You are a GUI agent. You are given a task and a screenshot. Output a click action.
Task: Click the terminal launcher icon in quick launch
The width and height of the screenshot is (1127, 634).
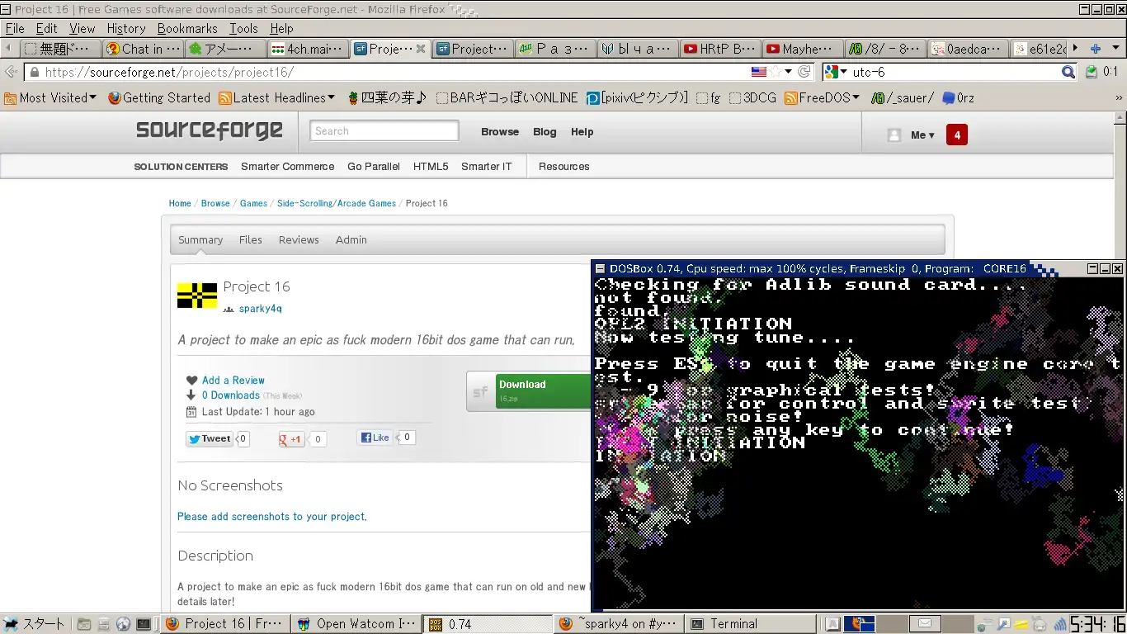(143, 624)
